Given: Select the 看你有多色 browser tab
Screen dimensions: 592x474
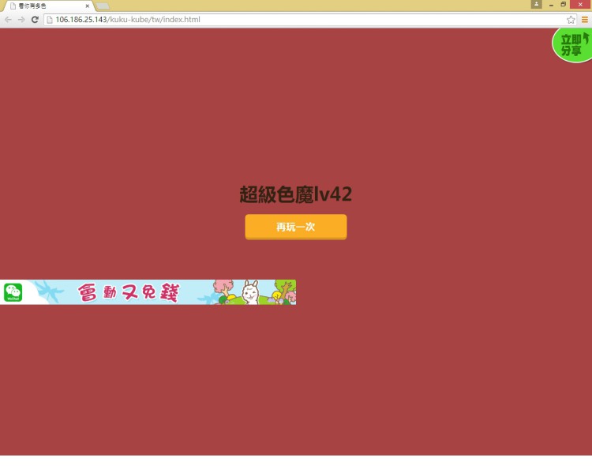Looking at the screenshot, I should [47, 6].
